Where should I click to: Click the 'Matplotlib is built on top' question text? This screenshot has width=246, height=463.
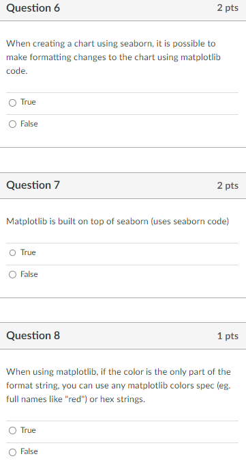(117, 222)
